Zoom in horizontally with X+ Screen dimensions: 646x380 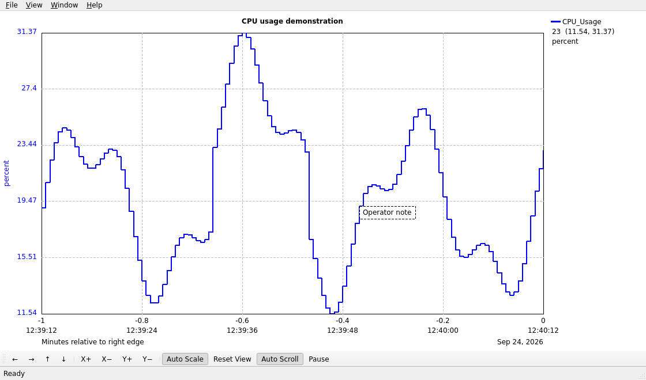[86, 359]
